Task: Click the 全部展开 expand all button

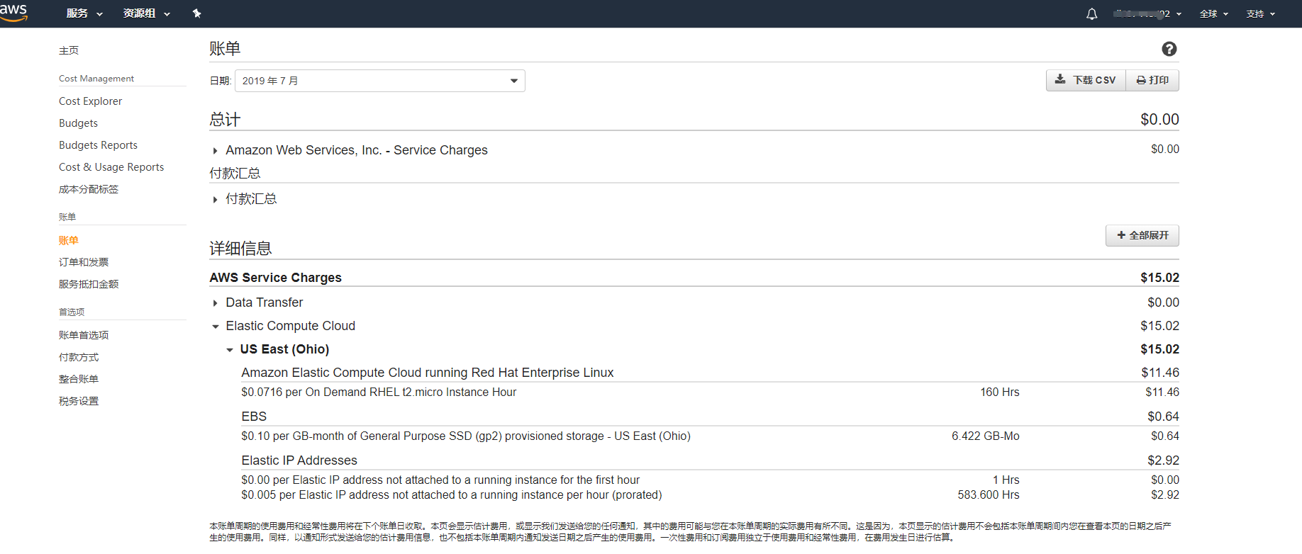Action: [1142, 235]
